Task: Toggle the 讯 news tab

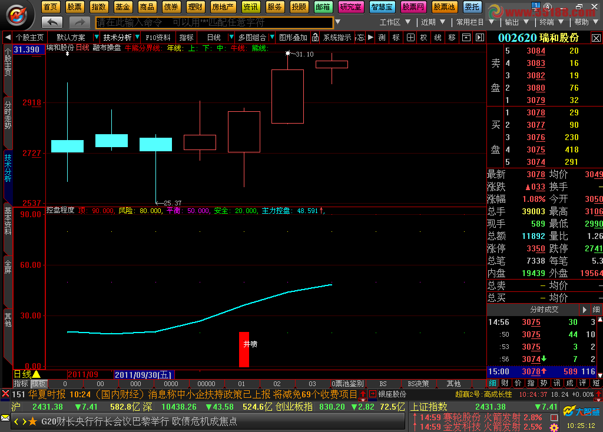Action: coord(557,383)
